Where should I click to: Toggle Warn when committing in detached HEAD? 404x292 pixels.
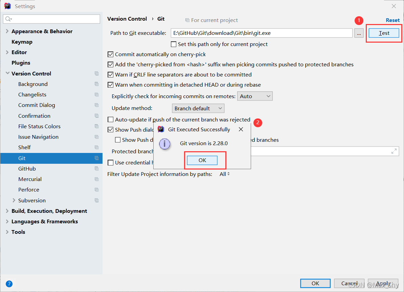(x=111, y=85)
